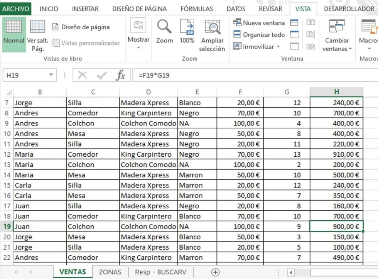Open the Zoom dialog magnifier
Viewport: 378px width, 279px height.
pos(164,31)
